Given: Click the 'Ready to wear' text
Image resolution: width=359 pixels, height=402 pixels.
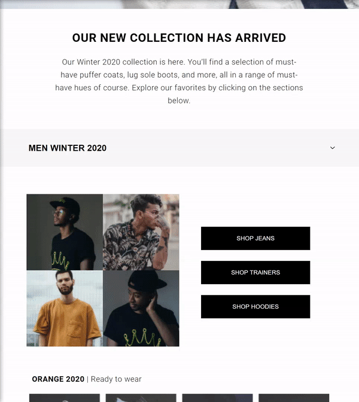Looking at the screenshot, I should point(116,379).
